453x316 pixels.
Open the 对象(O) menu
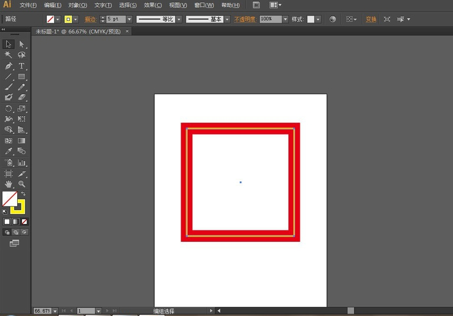tap(77, 5)
